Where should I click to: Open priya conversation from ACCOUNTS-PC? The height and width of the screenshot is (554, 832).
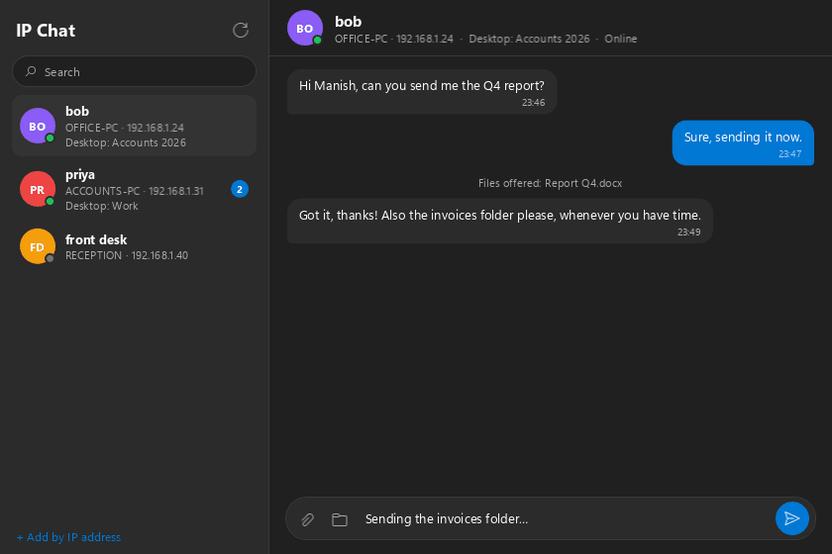[x=135, y=190]
